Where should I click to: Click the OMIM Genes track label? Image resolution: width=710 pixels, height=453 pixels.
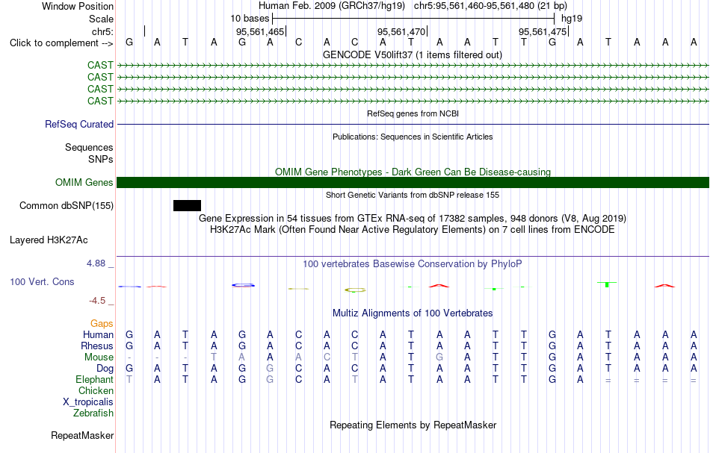point(84,183)
